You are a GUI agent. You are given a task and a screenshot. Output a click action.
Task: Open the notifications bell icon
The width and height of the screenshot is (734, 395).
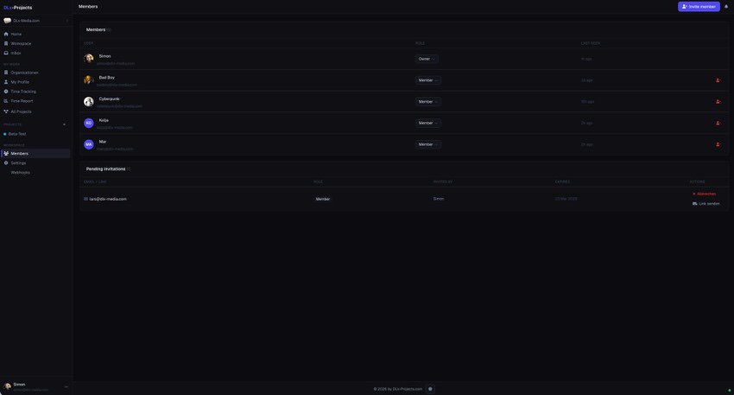726,6
